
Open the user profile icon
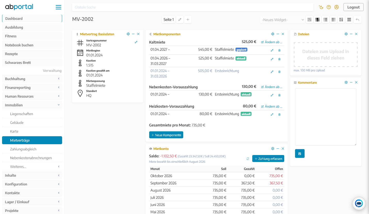pos(337,7)
